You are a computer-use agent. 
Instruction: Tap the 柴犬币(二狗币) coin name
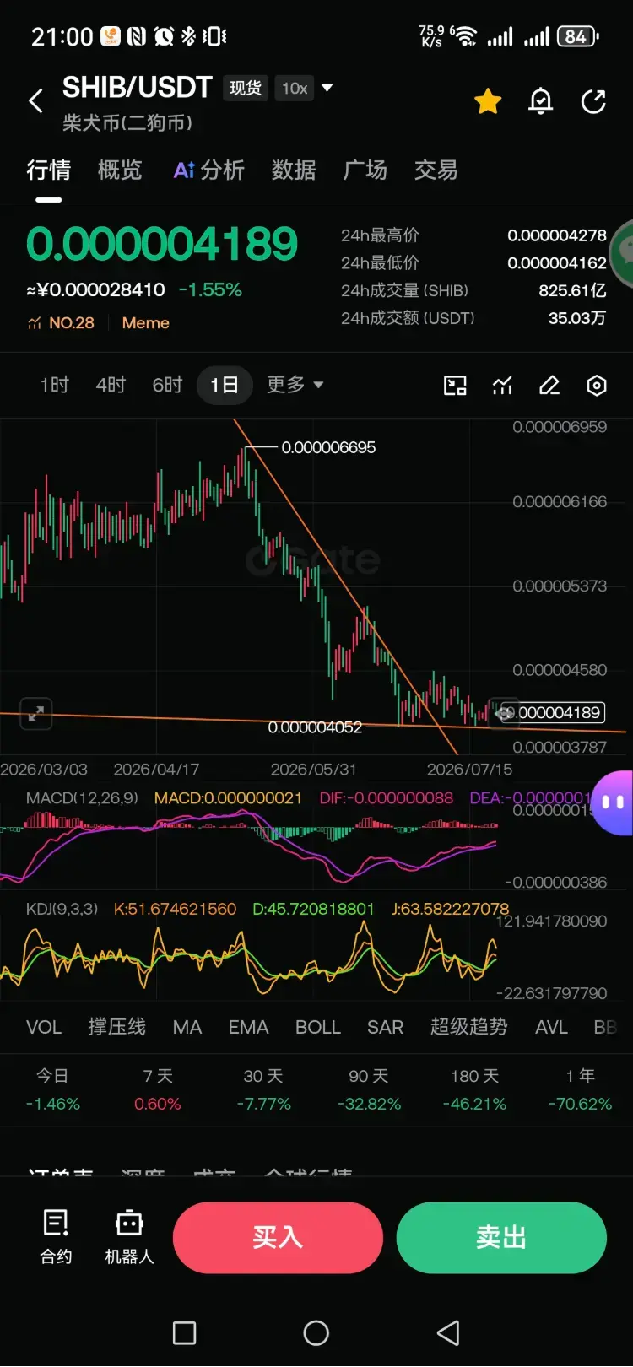(x=127, y=123)
